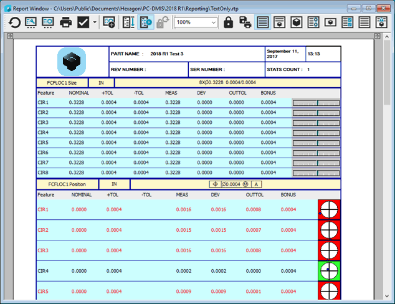The width and height of the screenshot is (395, 304).
Task: Select the CAD only cube template icon
Action: click(x=297, y=22)
